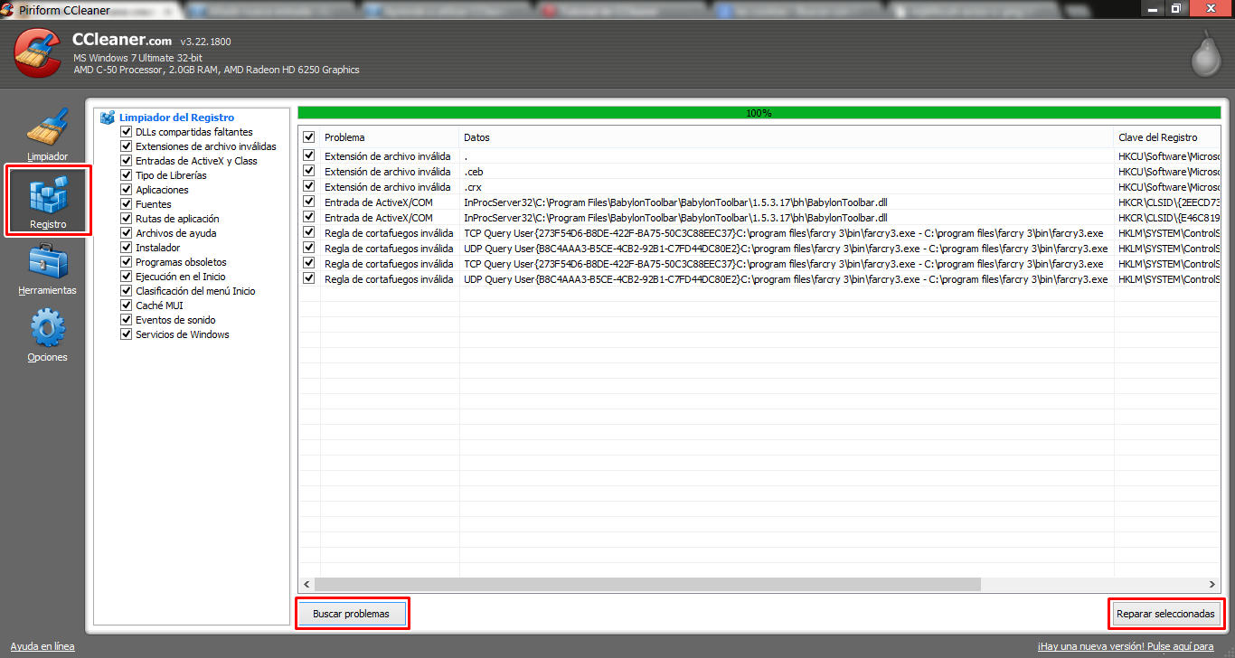Uncheck the '.ceb' extension result row
This screenshot has width=1235, height=658.
click(x=309, y=172)
